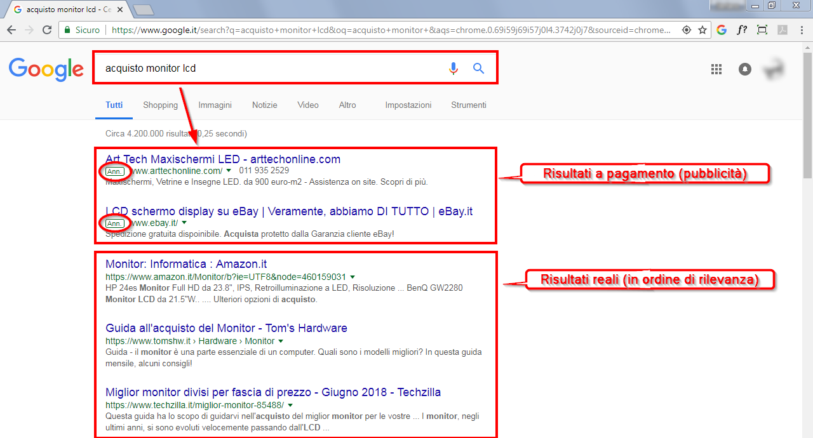Click the vertical scrollbar thumb
813x438 pixels.
pyautogui.click(x=807, y=114)
